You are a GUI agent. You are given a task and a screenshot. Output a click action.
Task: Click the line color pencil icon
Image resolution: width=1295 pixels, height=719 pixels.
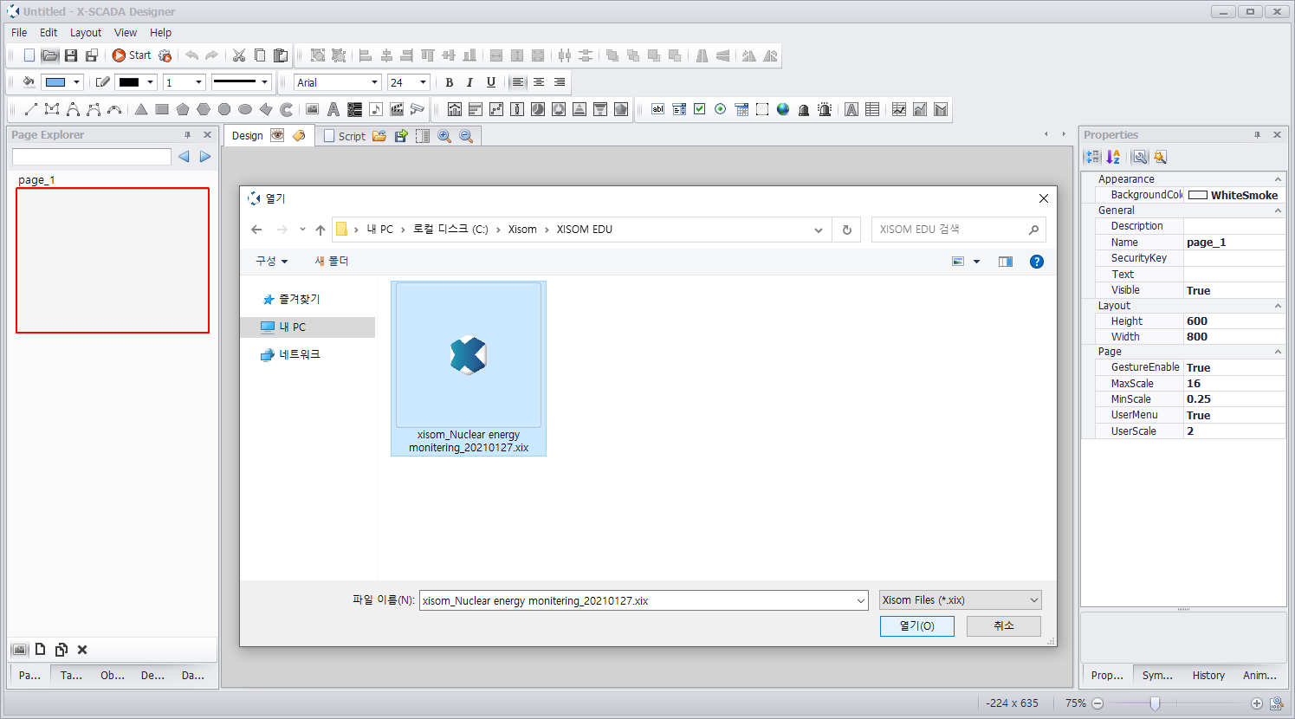click(102, 82)
